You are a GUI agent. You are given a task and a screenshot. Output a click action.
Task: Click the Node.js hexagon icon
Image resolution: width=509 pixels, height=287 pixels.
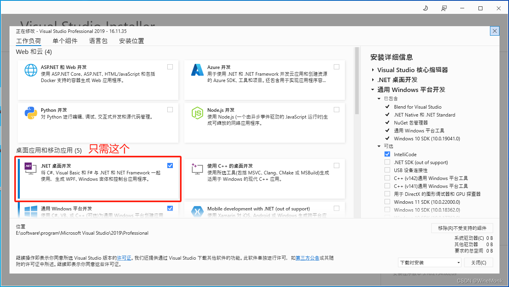197,113
